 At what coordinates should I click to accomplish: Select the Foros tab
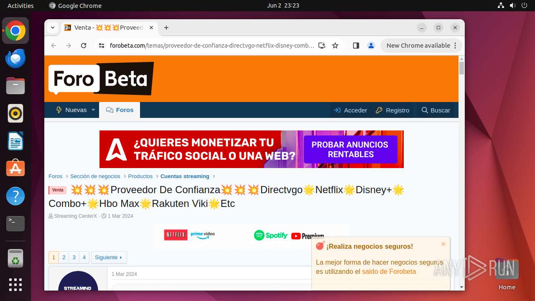120,110
